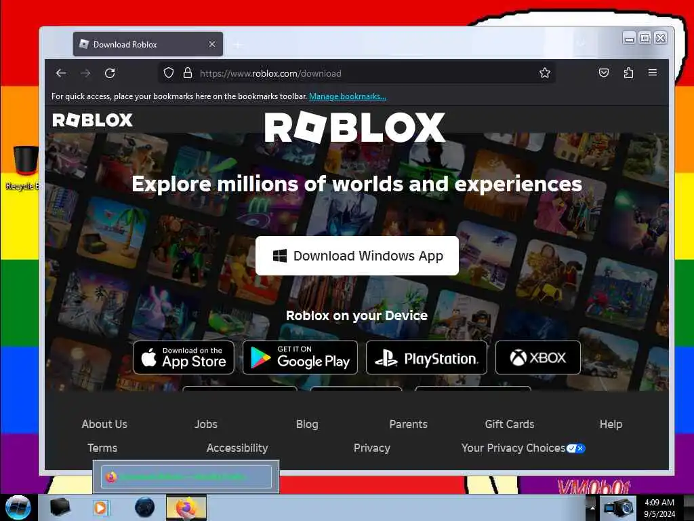694x521 pixels.
Task: View site security padlock info
Action: point(188,73)
